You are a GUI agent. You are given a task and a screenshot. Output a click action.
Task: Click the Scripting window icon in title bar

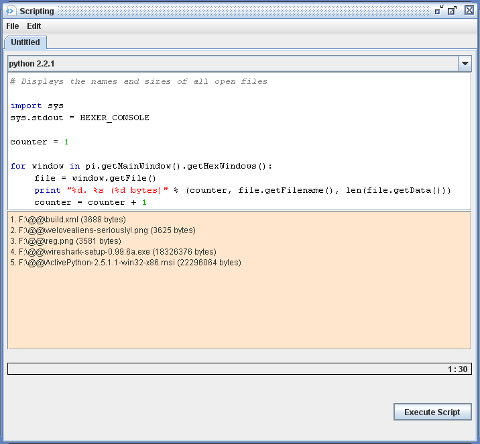coord(11,11)
